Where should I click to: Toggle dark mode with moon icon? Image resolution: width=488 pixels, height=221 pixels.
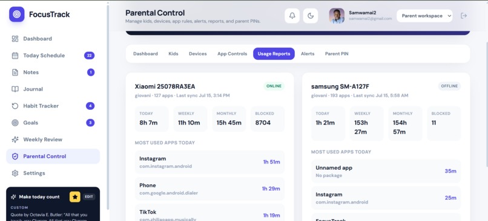tap(310, 16)
